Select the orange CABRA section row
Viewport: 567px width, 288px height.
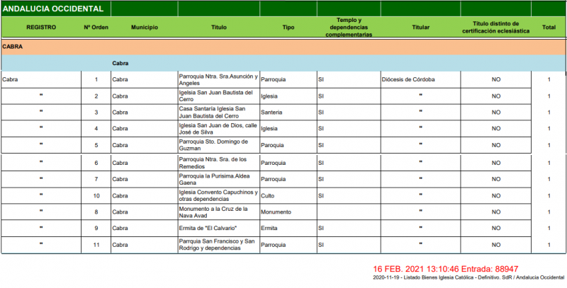(283, 46)
